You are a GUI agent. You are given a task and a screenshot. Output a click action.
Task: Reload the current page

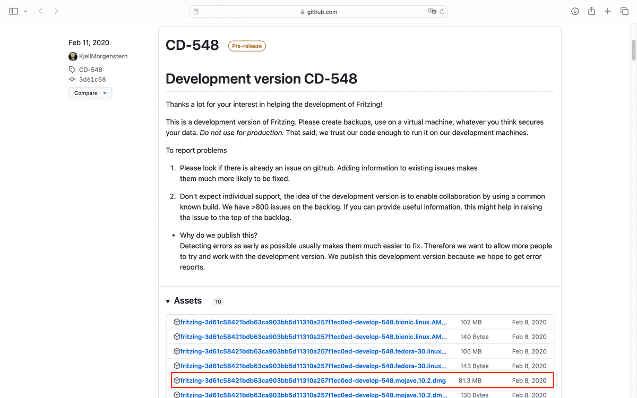[x=442, y=12]
